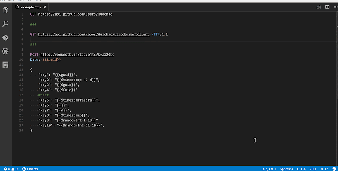Click line number 17 in the gutter
The width and height of the screenshot is (338, 171).
(x=21, y=95)
